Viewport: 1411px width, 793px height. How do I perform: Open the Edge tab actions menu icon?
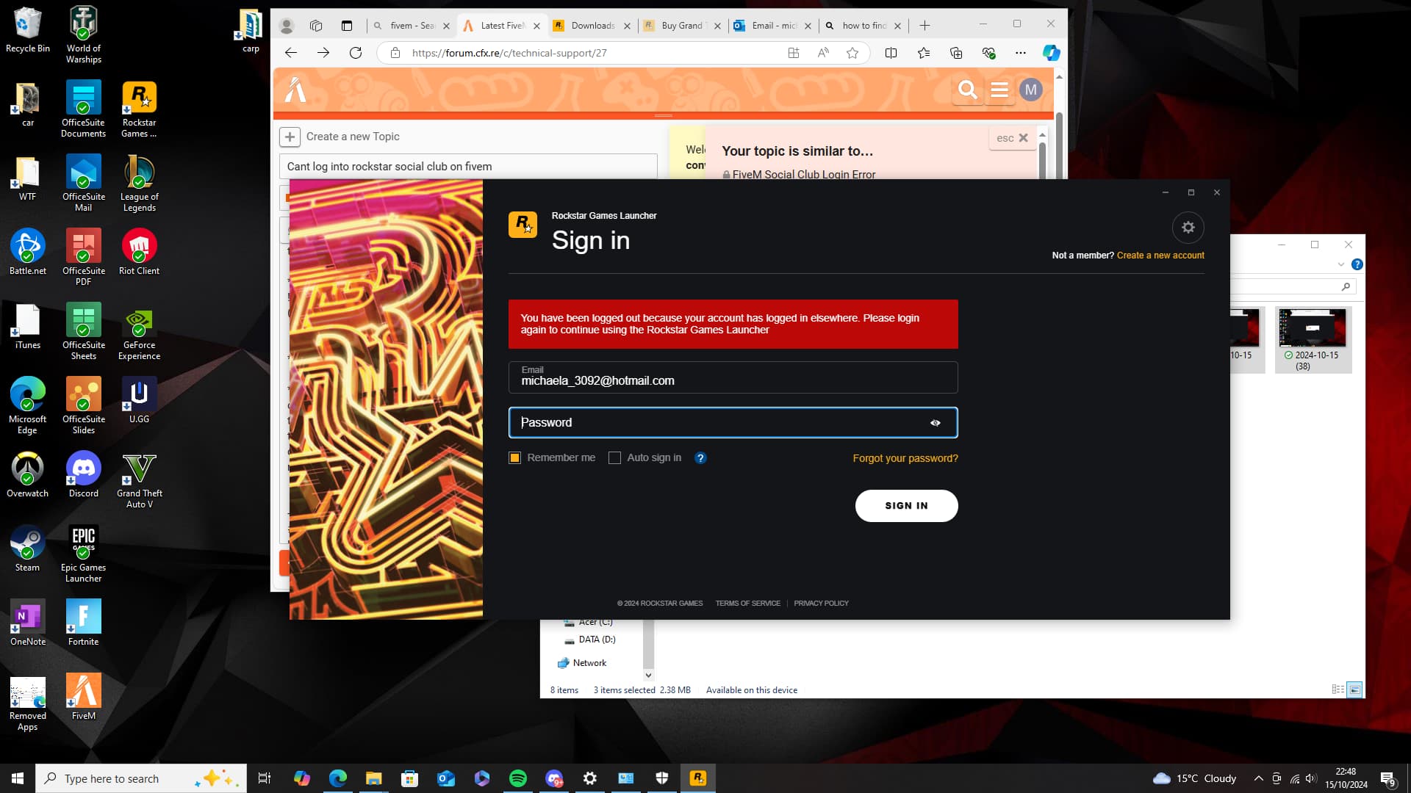click(x=346, y=26)
